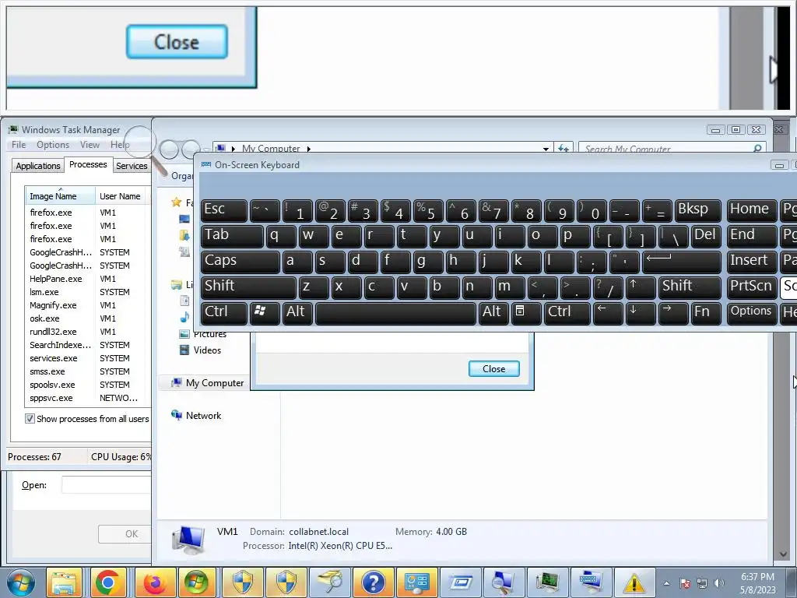Select My Computer in Explorer sidebar
The image size is (797, 598).
click(x=207, y=383)
